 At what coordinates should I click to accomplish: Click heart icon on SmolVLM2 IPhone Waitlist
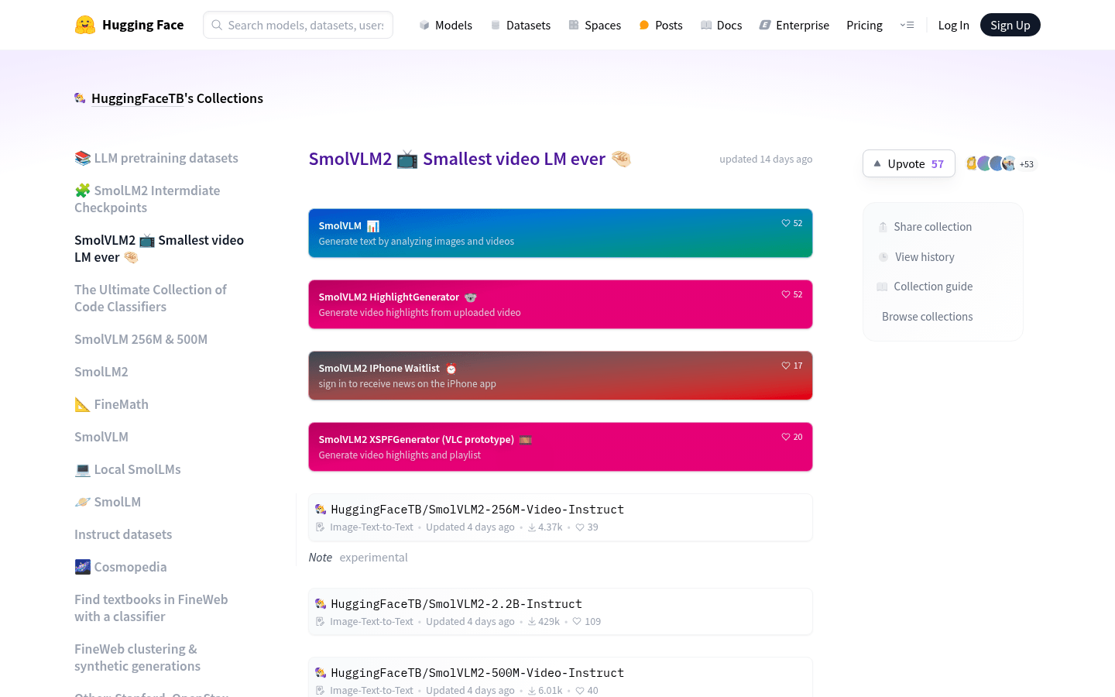(786, 366)
